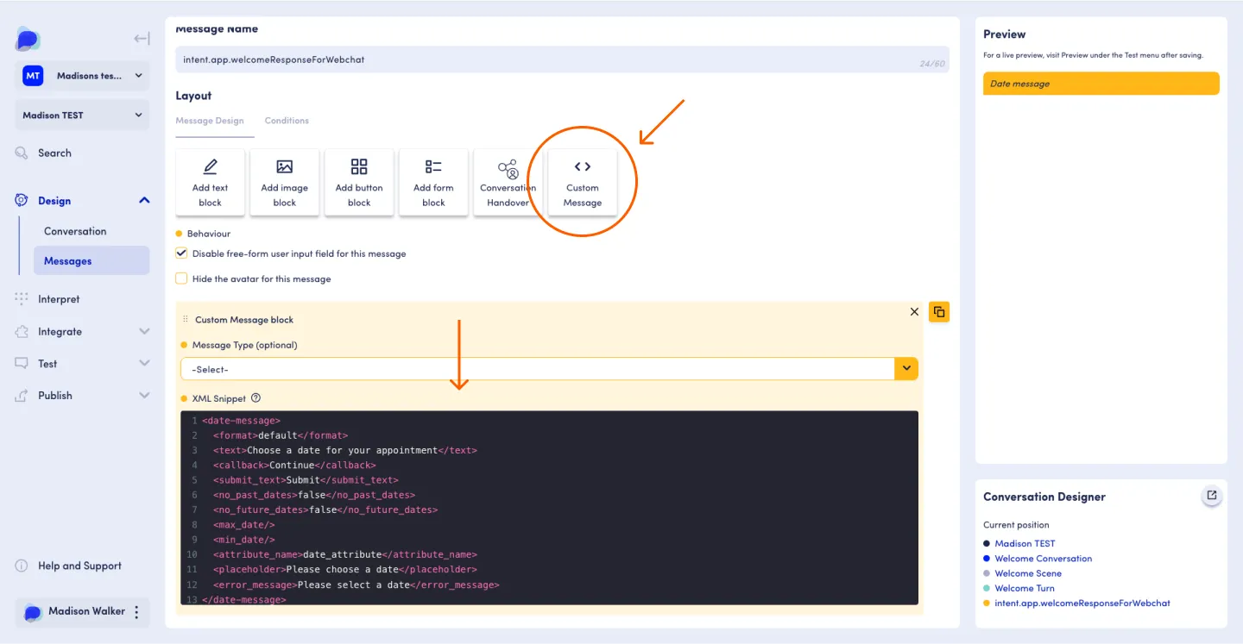Viewport: 1243px width, 644px height.
Task: Click the Test chat bubble icon
Action: click(22, 364)
